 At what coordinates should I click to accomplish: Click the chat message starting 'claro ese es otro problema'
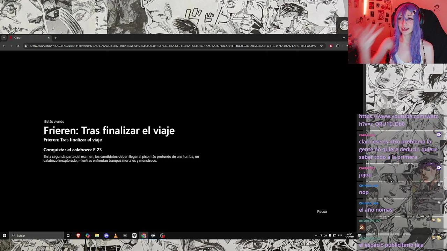click(x=398, y=149)
